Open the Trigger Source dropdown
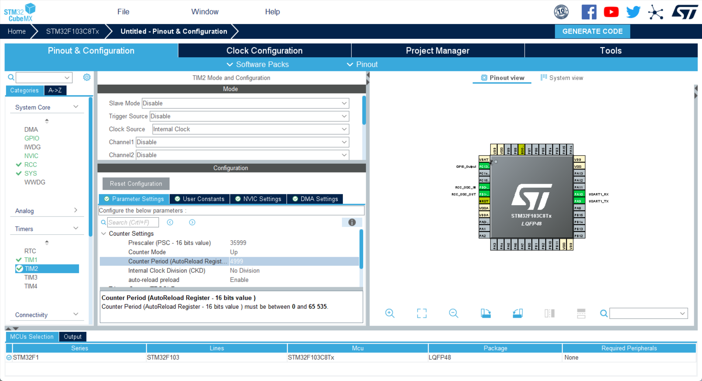702x381 pixels. click(249, 116)
